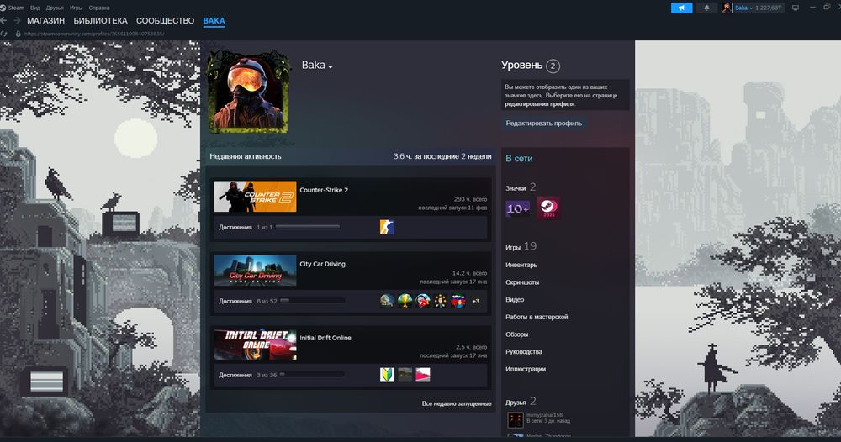Image resolution: width=841 pixels, height=442 pixels.
Task: Click green-yellow beginner mark achievement icon
Action: [x=387, y=375]
